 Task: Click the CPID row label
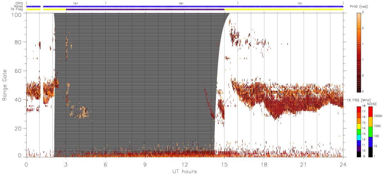tap(19, 3)
